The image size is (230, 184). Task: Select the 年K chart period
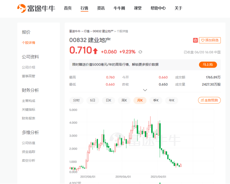click(x=171, y=100)
